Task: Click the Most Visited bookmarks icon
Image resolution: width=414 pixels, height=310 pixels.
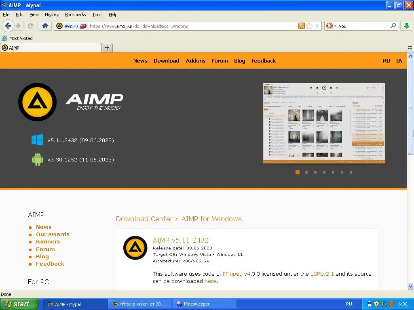Action: point(4,38)
